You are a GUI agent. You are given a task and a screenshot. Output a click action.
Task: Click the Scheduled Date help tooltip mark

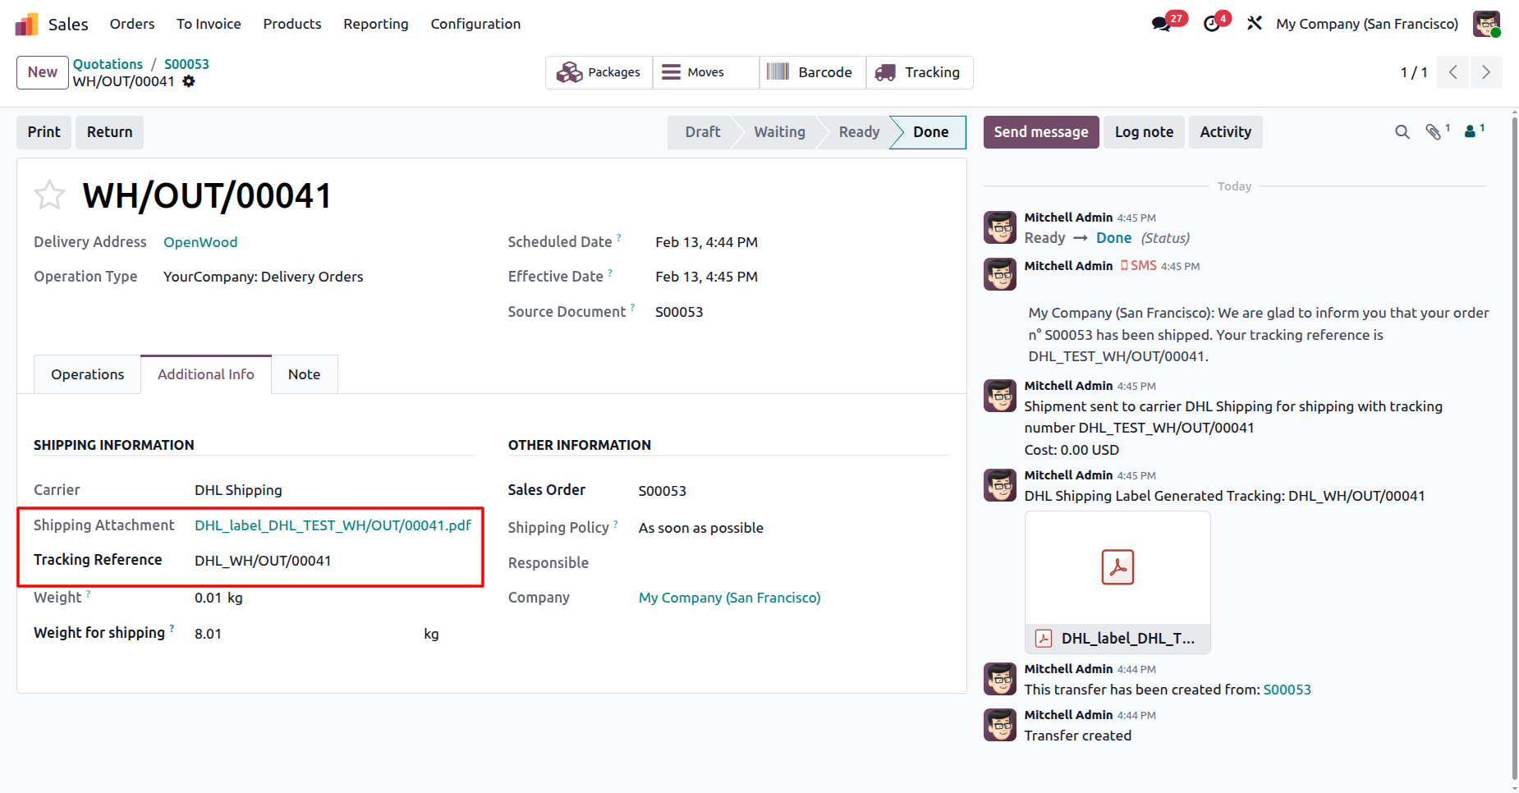(619, 237)
